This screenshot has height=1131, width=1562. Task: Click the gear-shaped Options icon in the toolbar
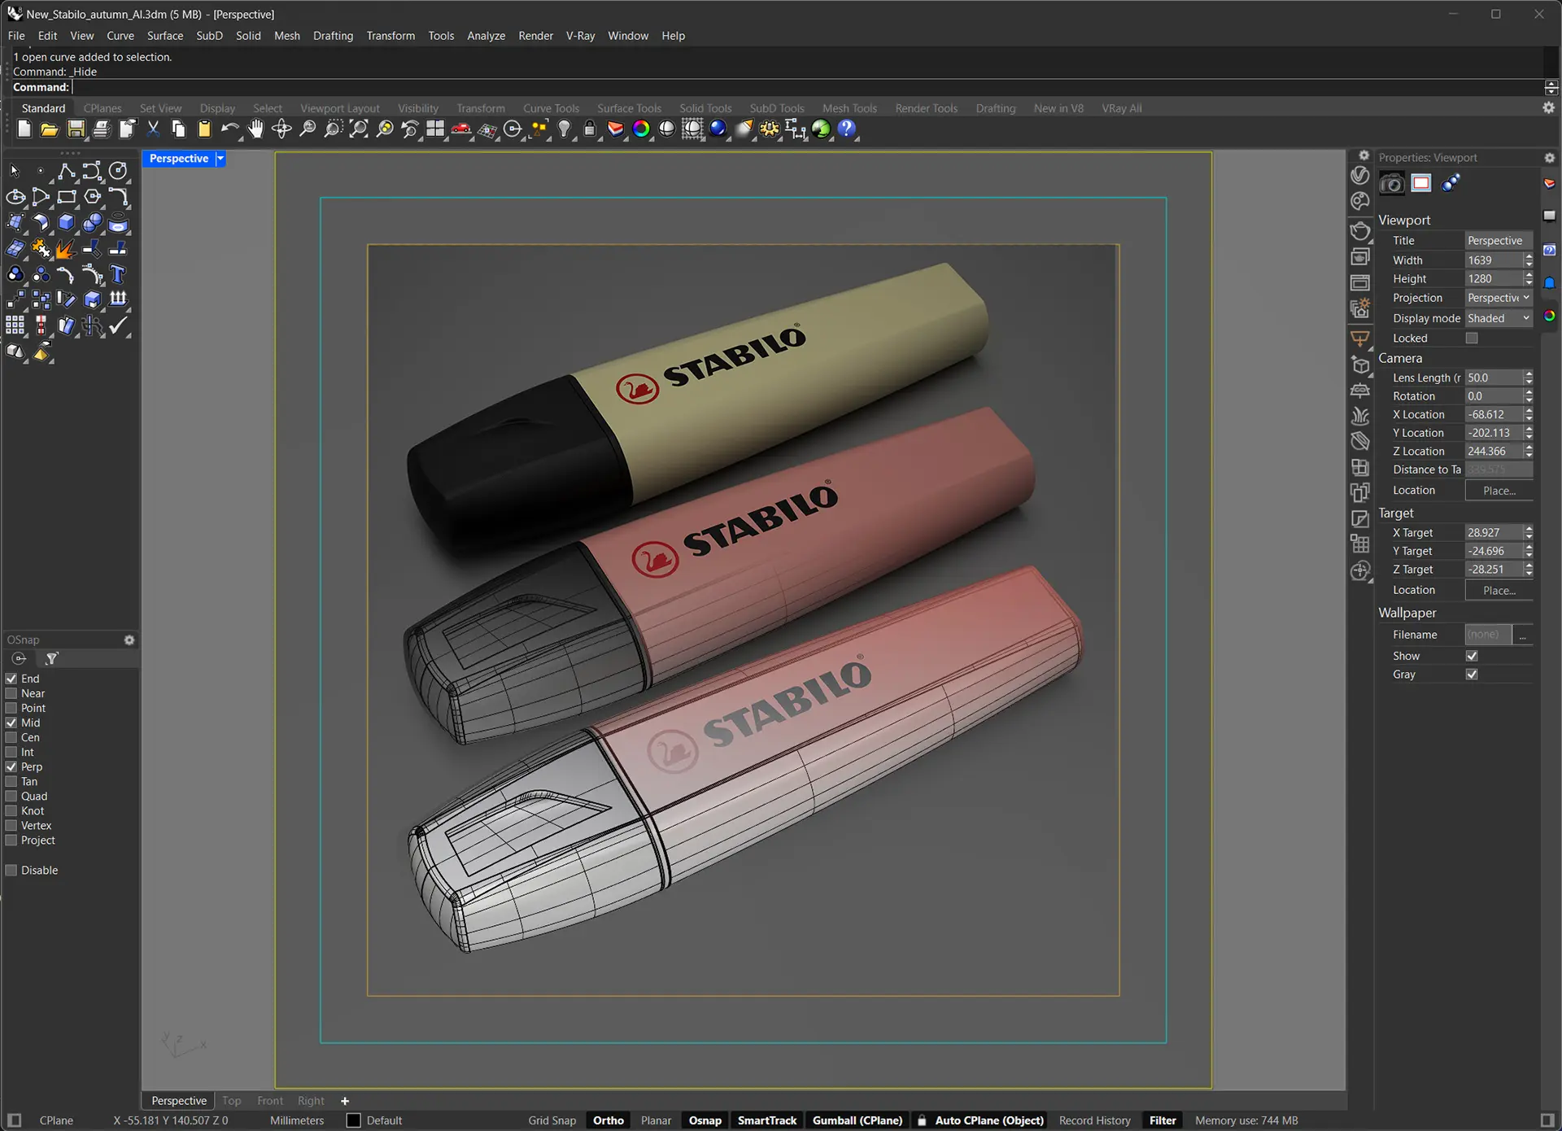[x=770, y=129]
